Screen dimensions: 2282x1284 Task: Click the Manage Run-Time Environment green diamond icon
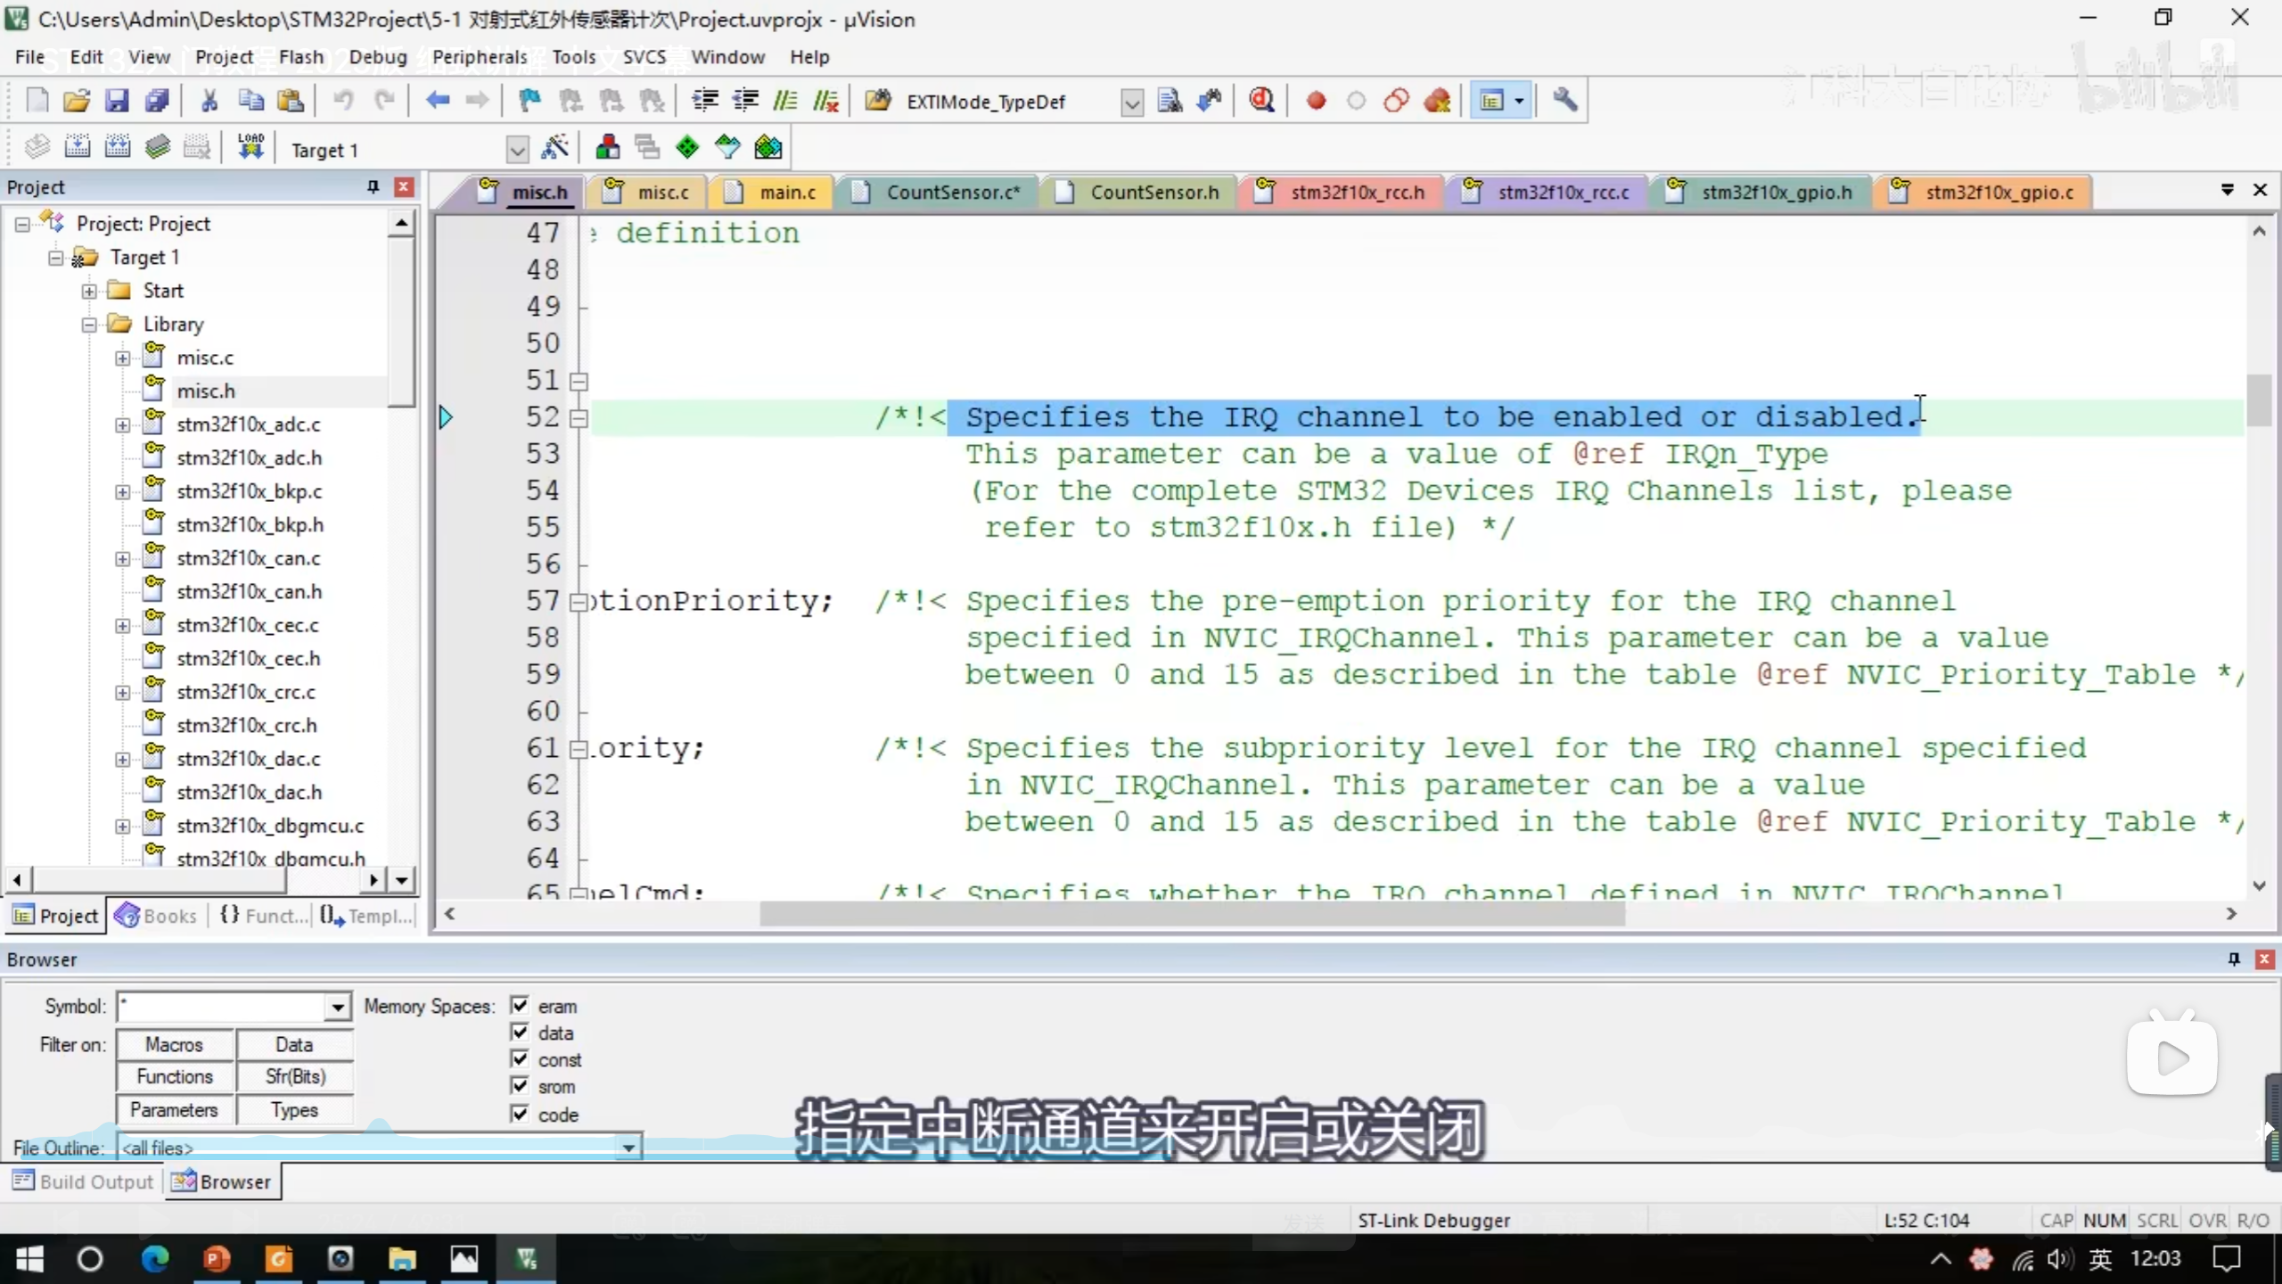tap(687, 148)
